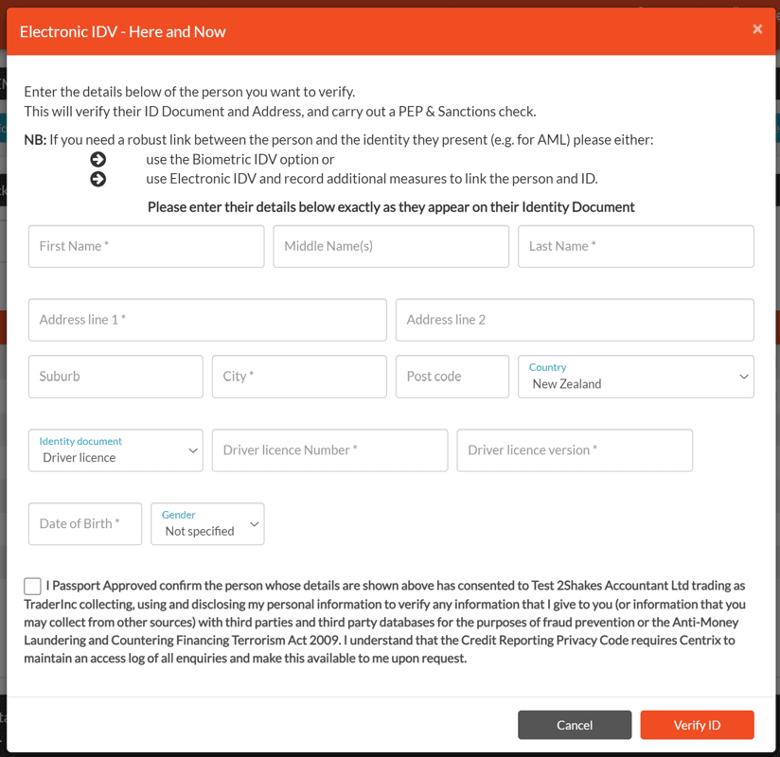Select the Last Name input

pos(635,246)
